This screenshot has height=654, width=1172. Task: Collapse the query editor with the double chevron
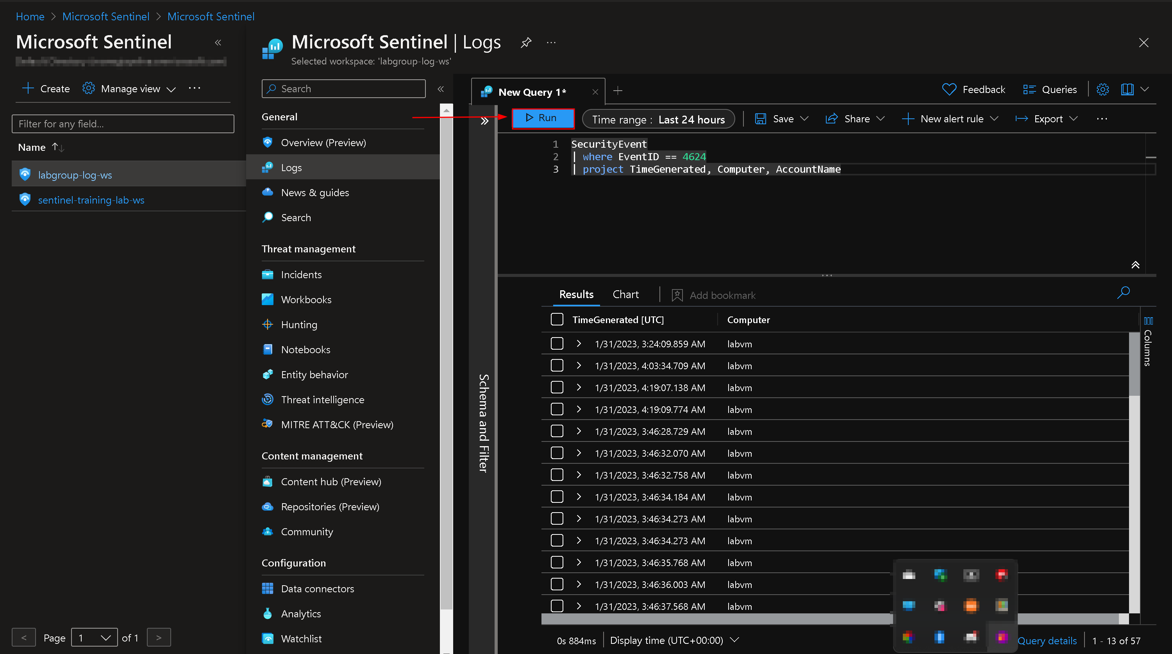point(1135,265)
